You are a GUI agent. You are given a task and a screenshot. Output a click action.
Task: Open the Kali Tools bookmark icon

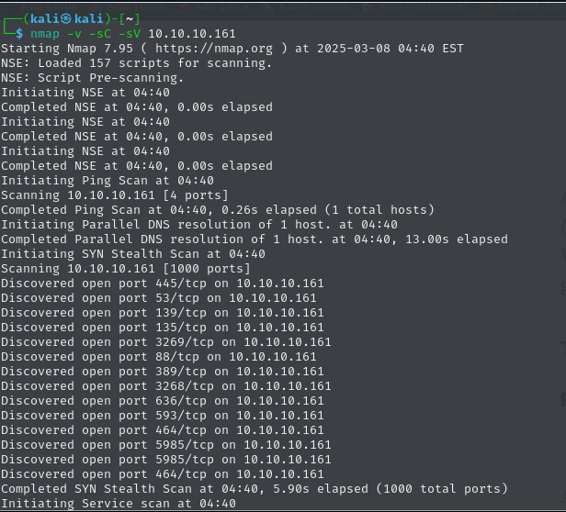96,6
